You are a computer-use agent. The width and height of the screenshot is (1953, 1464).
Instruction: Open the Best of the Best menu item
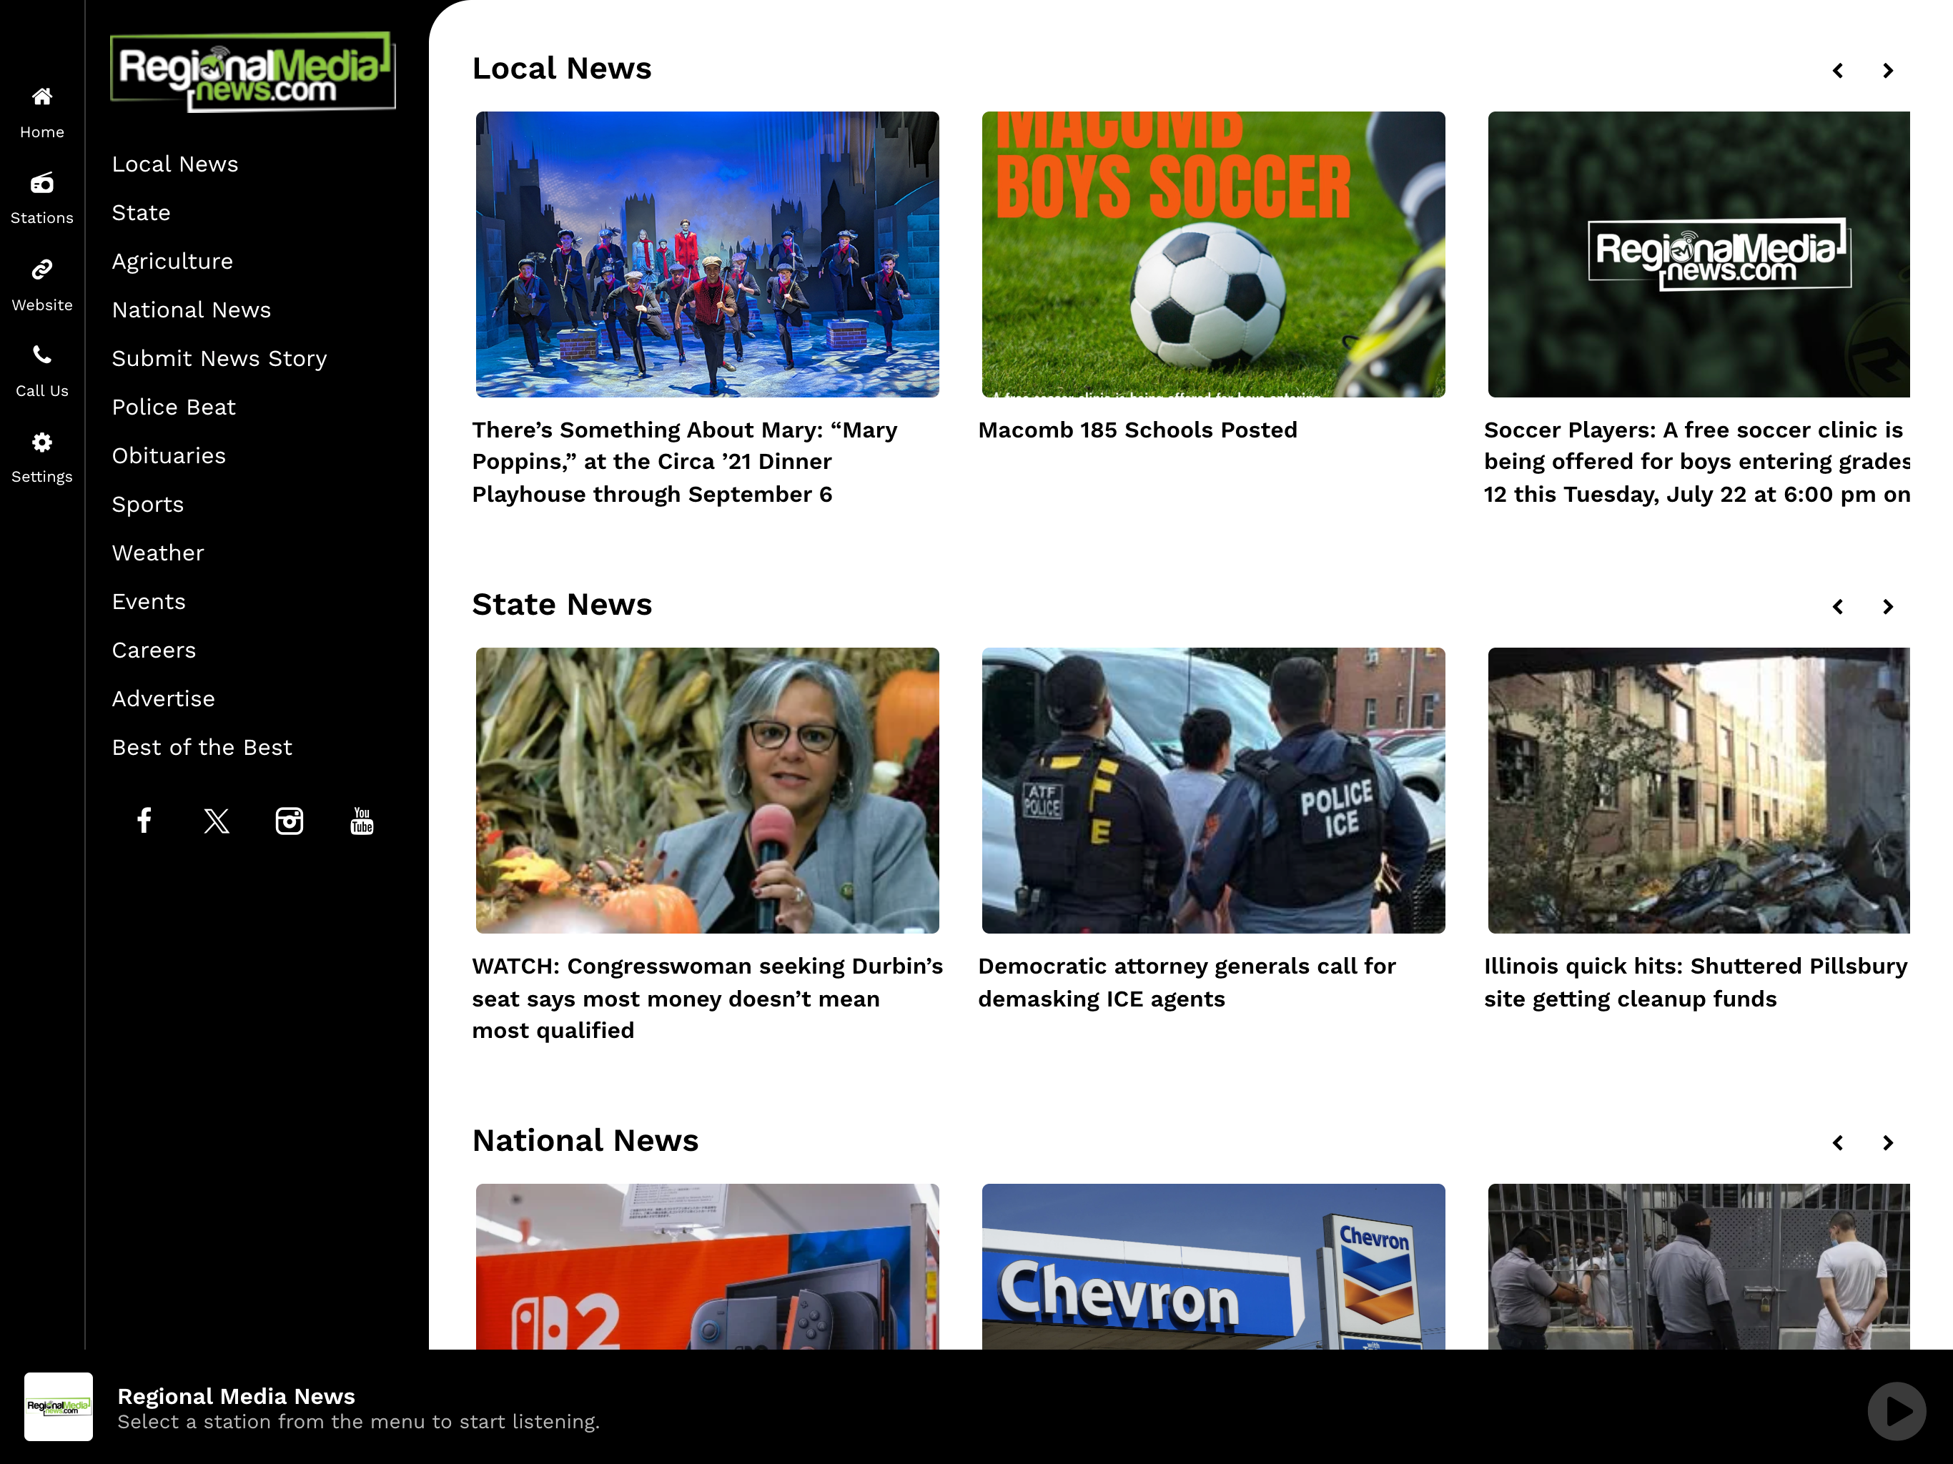(x=202, y=747)
